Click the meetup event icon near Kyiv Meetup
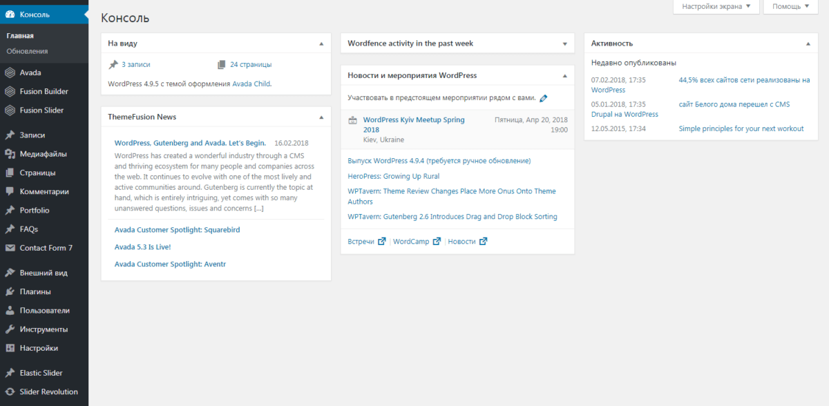Viewport: 829px width, 406px height. click(352, 120)
